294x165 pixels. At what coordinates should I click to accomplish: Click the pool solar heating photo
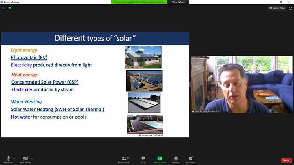tap(145, 124)
